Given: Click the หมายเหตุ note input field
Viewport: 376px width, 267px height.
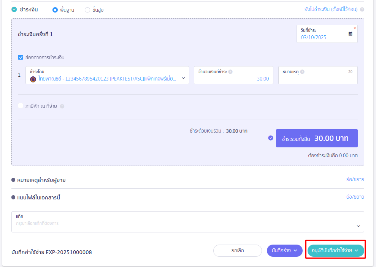Looking at the screenshot, I should coord(317,79).
